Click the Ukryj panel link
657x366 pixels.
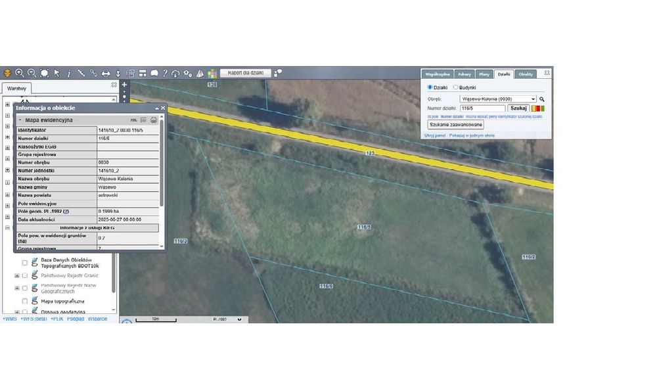(x=434, y=135)
